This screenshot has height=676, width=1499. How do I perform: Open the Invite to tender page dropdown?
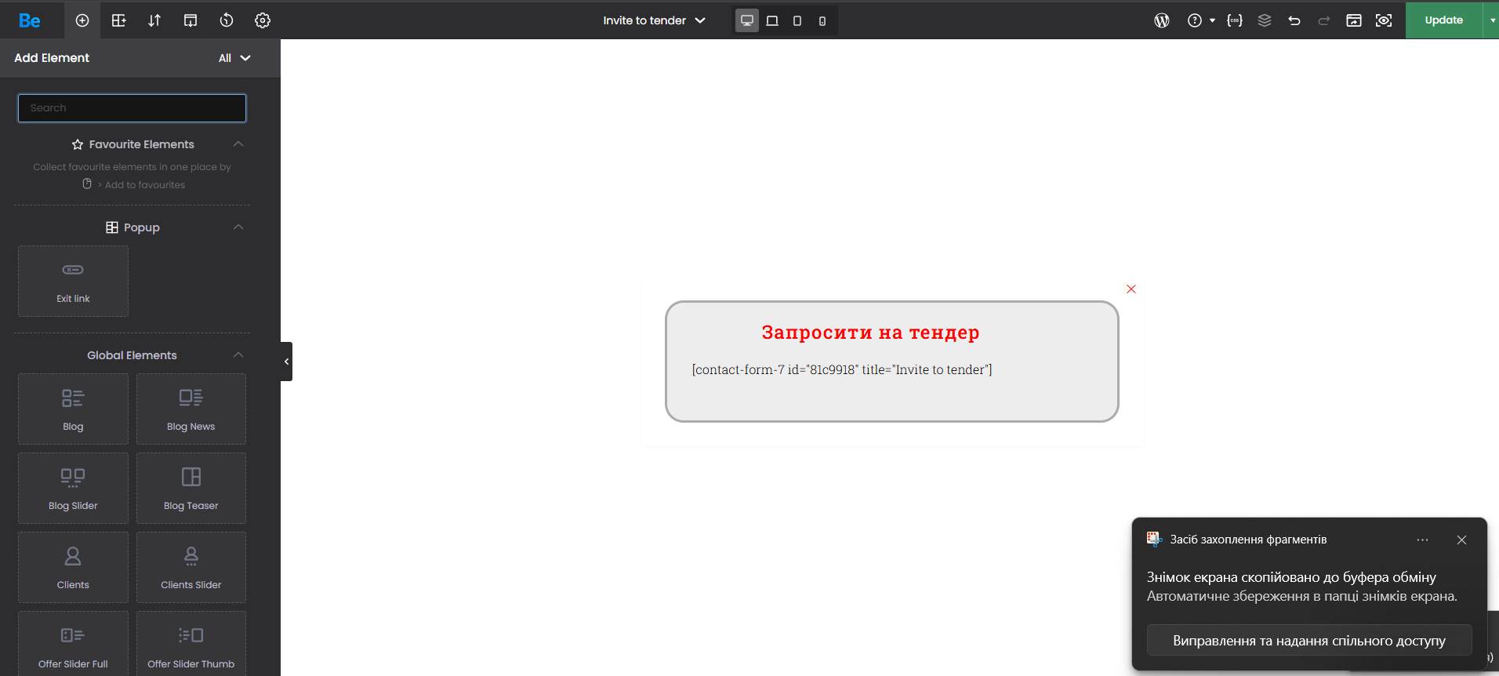pyautogui.click(x=654, y=20)
